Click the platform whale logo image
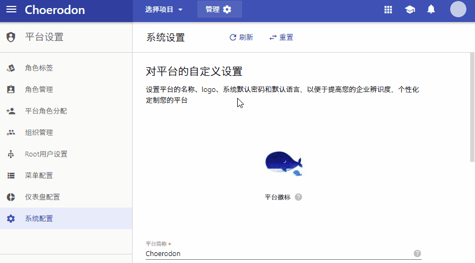The width and height of the screenshot is (475, 263). click(284, 164)
